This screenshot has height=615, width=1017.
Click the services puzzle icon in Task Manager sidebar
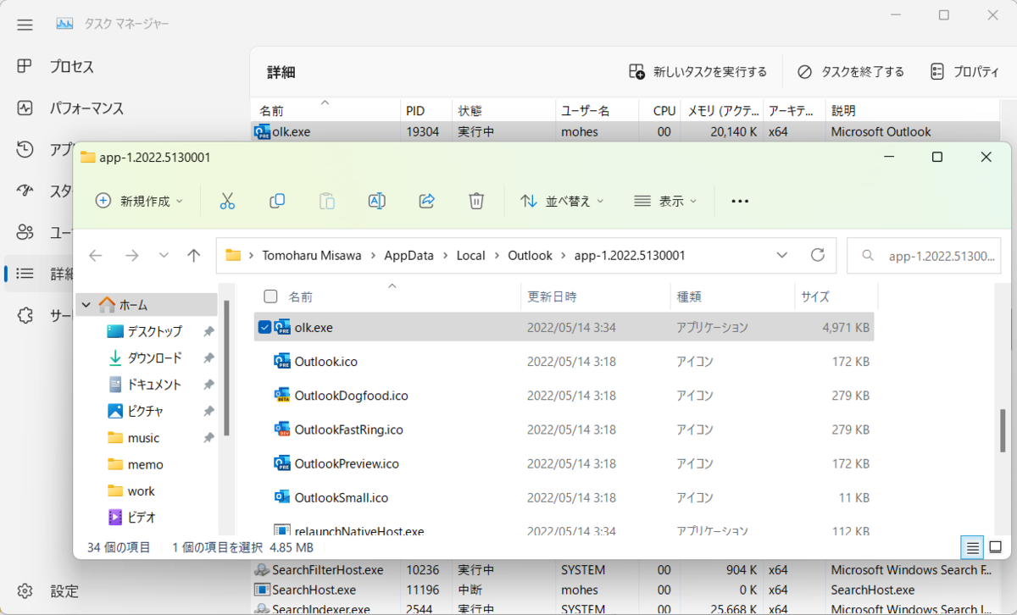tap(25, 315)
